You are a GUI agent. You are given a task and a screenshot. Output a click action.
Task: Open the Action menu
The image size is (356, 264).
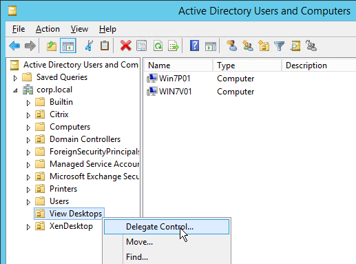click(x=48, y=29)
